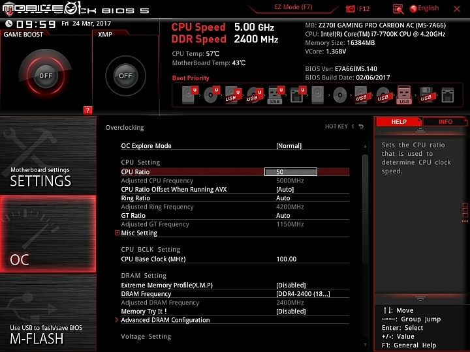Click the F12 screenshot camera icon

(x=350, y=9)
